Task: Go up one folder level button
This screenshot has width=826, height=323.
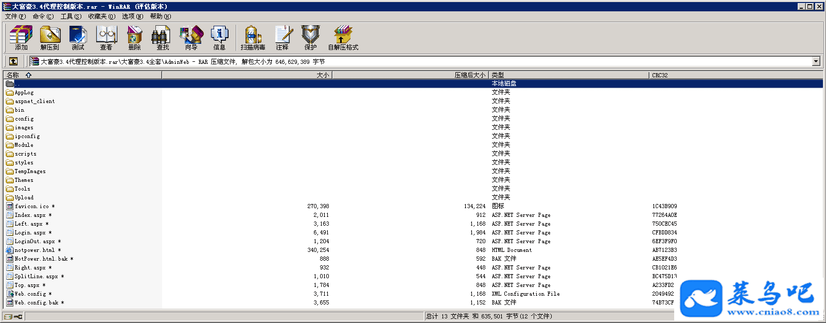Action: click(13, 61)
